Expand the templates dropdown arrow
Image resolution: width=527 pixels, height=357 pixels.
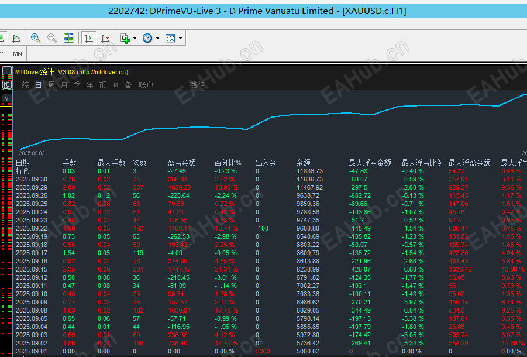click(x=180, y=38)
